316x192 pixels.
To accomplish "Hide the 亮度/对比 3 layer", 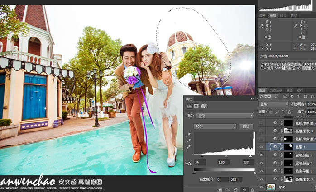I will (x=261, y=179).
